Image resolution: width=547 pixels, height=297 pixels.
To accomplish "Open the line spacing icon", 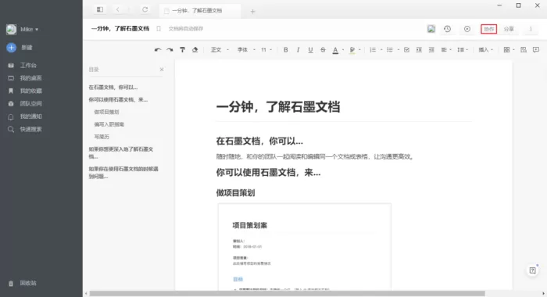I will [x=460, y=50].
